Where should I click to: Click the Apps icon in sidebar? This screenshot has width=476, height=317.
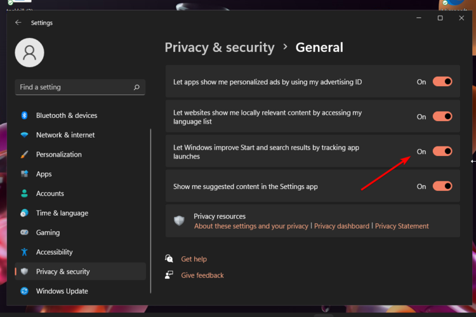(24, 174)
